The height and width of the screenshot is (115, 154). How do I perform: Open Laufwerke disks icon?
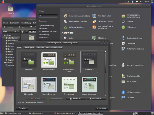coord(123,43)
